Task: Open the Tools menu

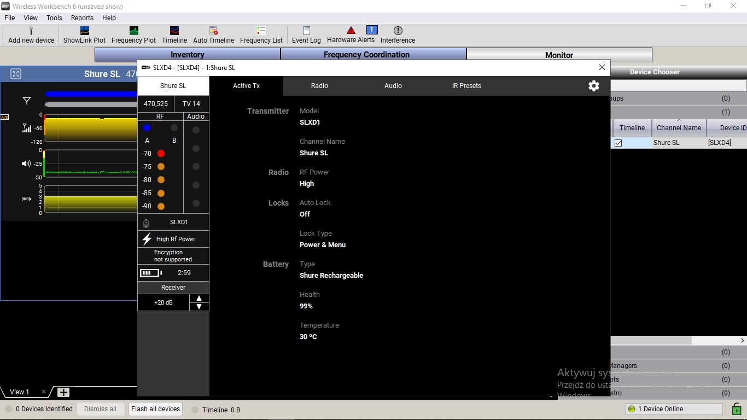Action: tap(54, 17)
